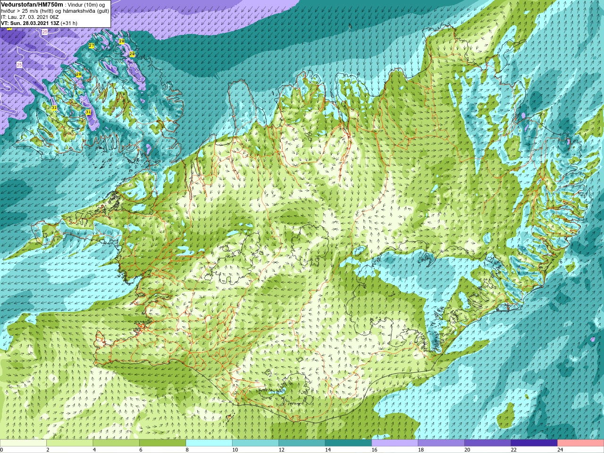Click the 12–14 m/s teal legend swatch
The width and height of the screenshot is (604, 453).
click(x=302, y=443)
